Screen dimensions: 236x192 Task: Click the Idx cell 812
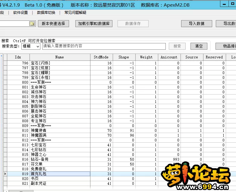point(18,140)
